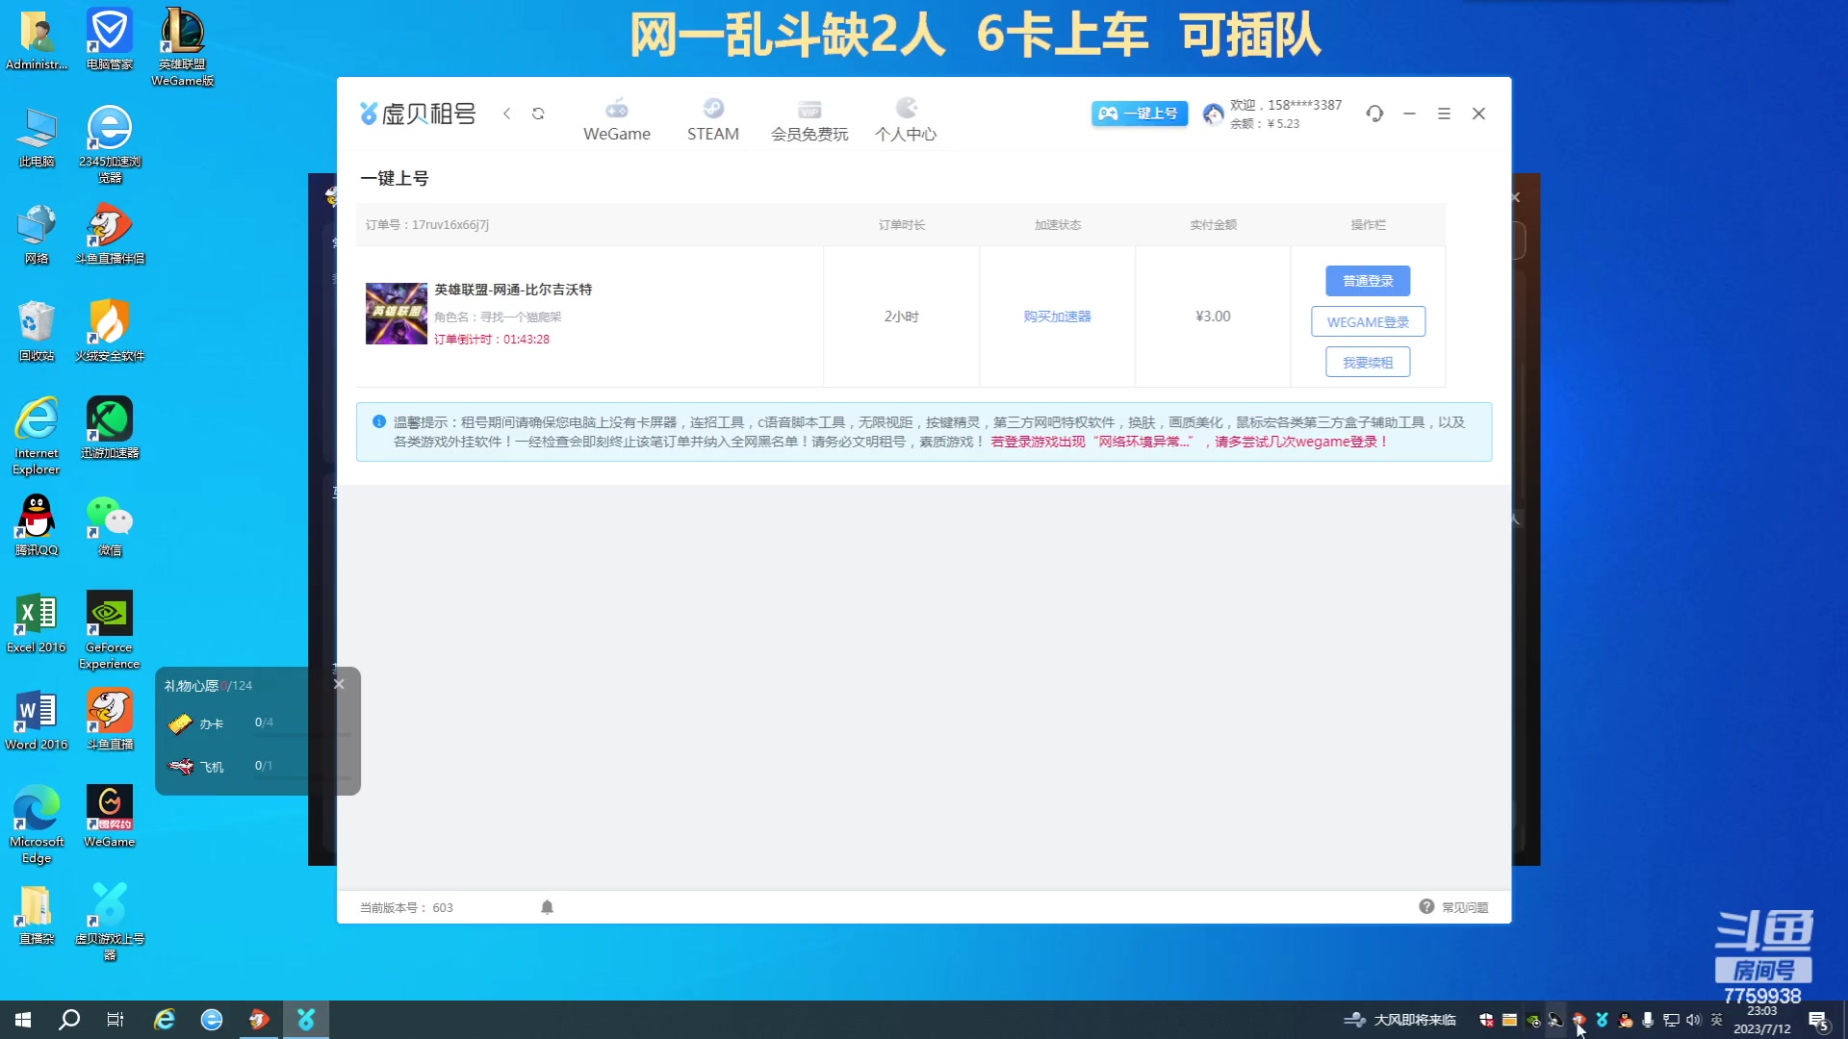Open the 电脑管家 desktop icon
This screenshot has width=1848, height=1039.
tap(110, 40)
